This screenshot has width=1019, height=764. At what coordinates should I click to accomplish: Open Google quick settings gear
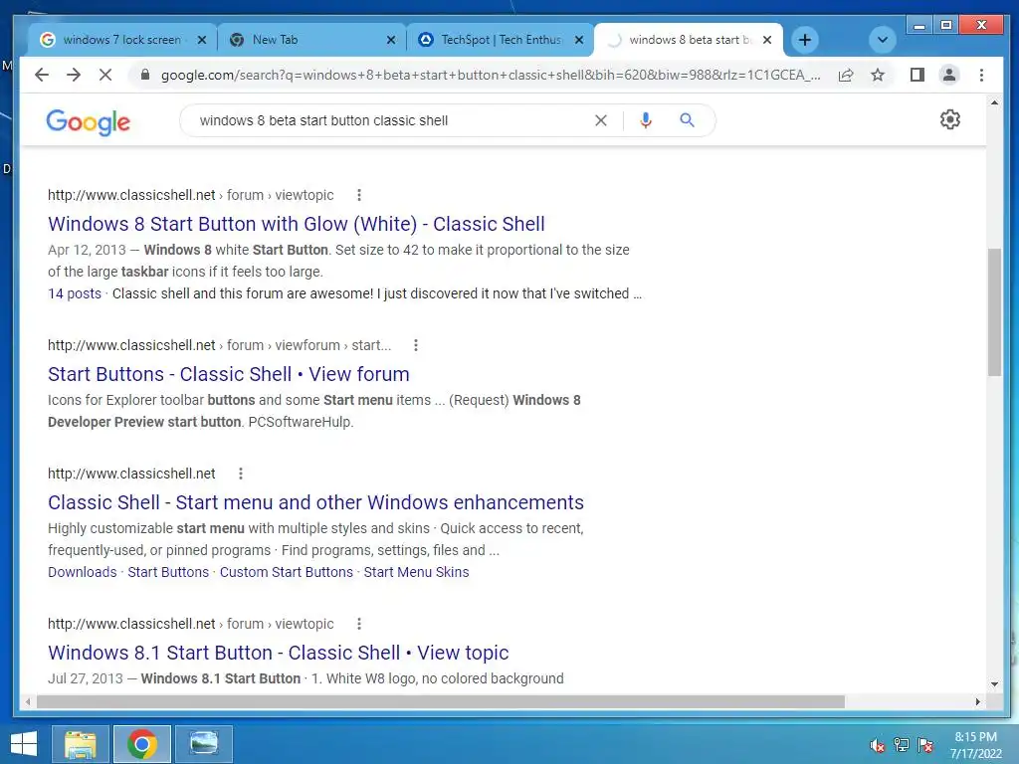950,119
